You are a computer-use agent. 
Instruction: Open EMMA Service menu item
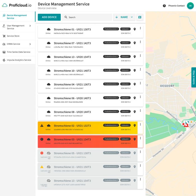(18, 44)
